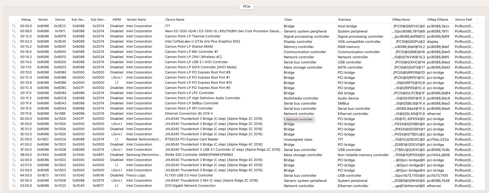The width and height of the screenshot is (489, 193).
Task: Click magnifier icon for row 00:1F.5
Action: click(14, 108)
